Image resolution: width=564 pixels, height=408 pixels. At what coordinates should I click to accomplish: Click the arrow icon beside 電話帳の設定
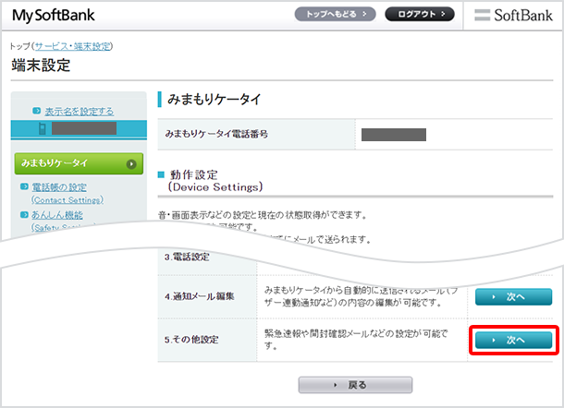coord(24,186)
